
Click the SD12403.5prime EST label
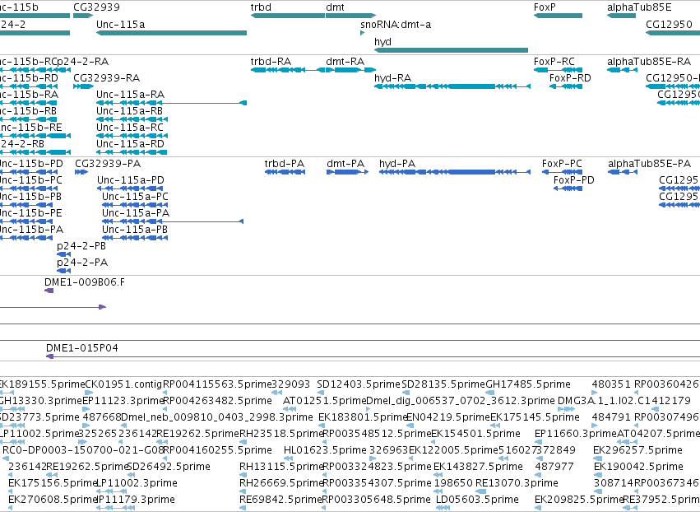point(359,384)
